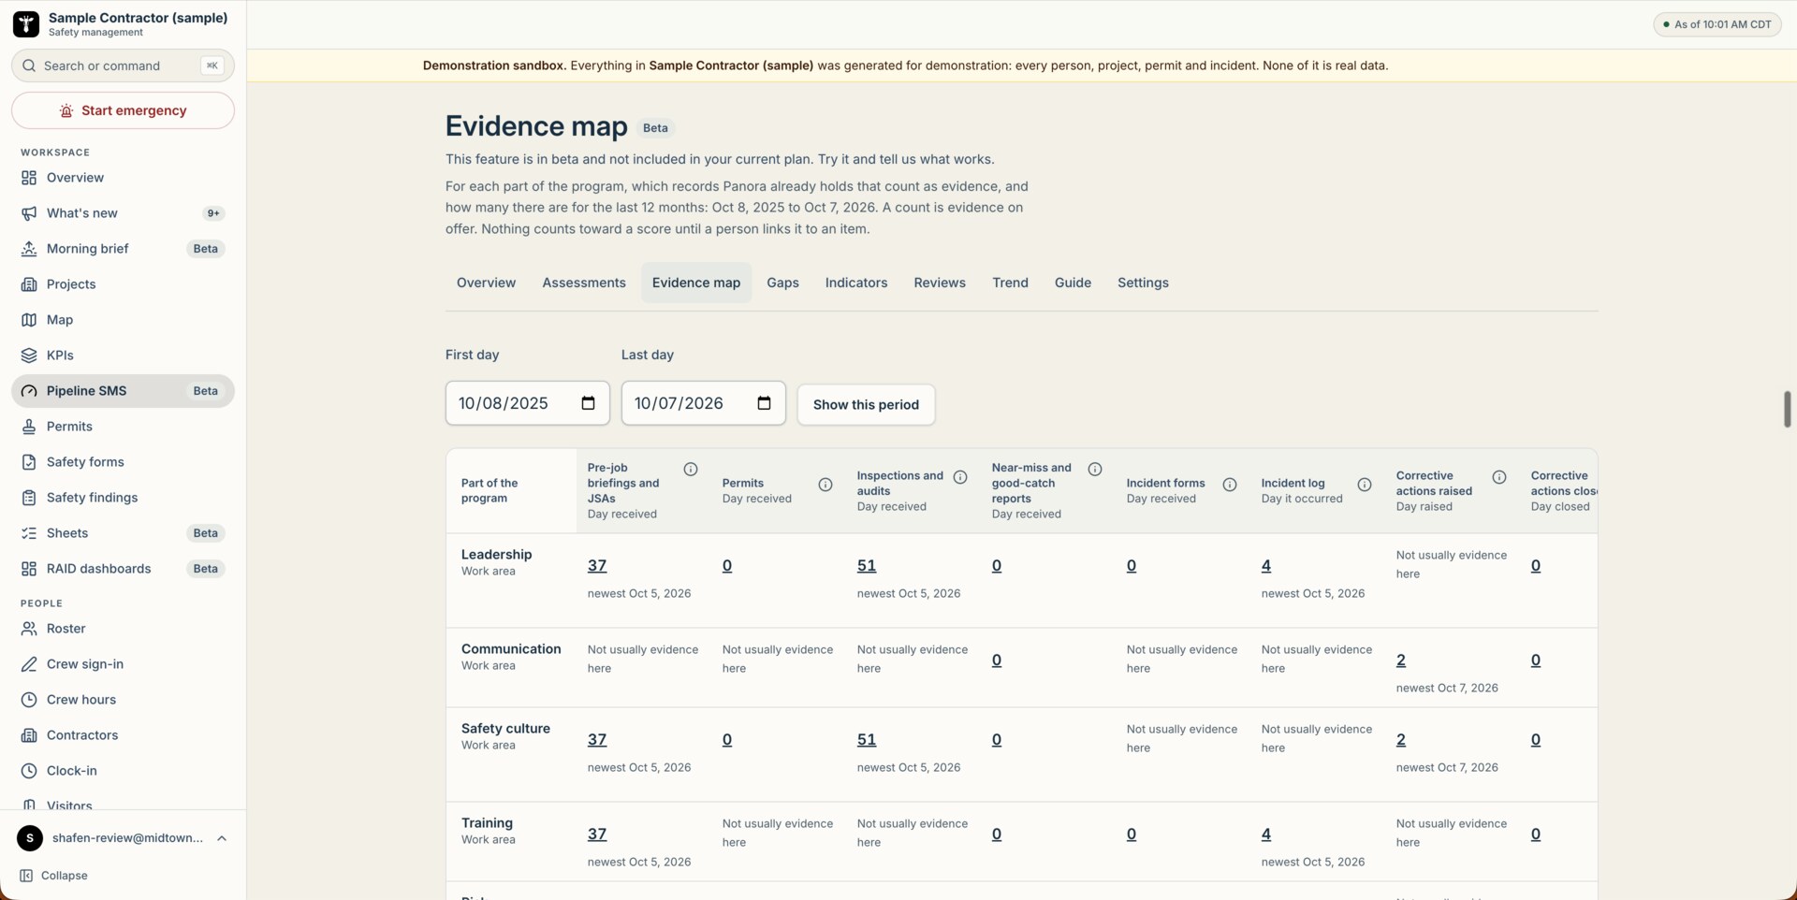Click Show this period button

[866, 405]
